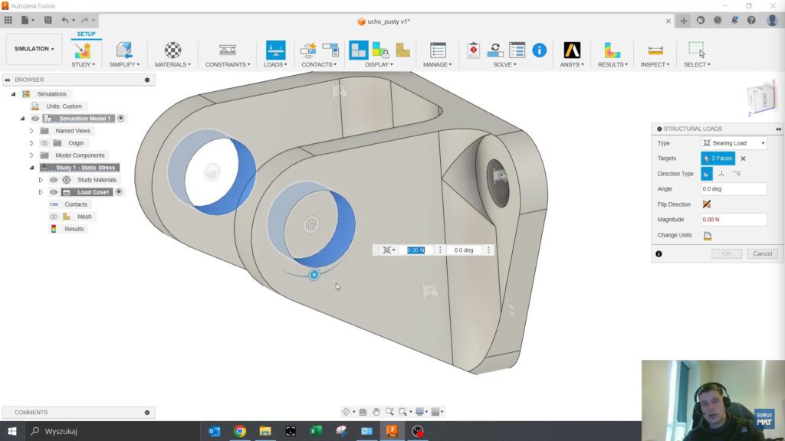Hide Simulation Model 1 with its eye toggle
The width and height of the screenshot is (785, 441).
[35, 119]
